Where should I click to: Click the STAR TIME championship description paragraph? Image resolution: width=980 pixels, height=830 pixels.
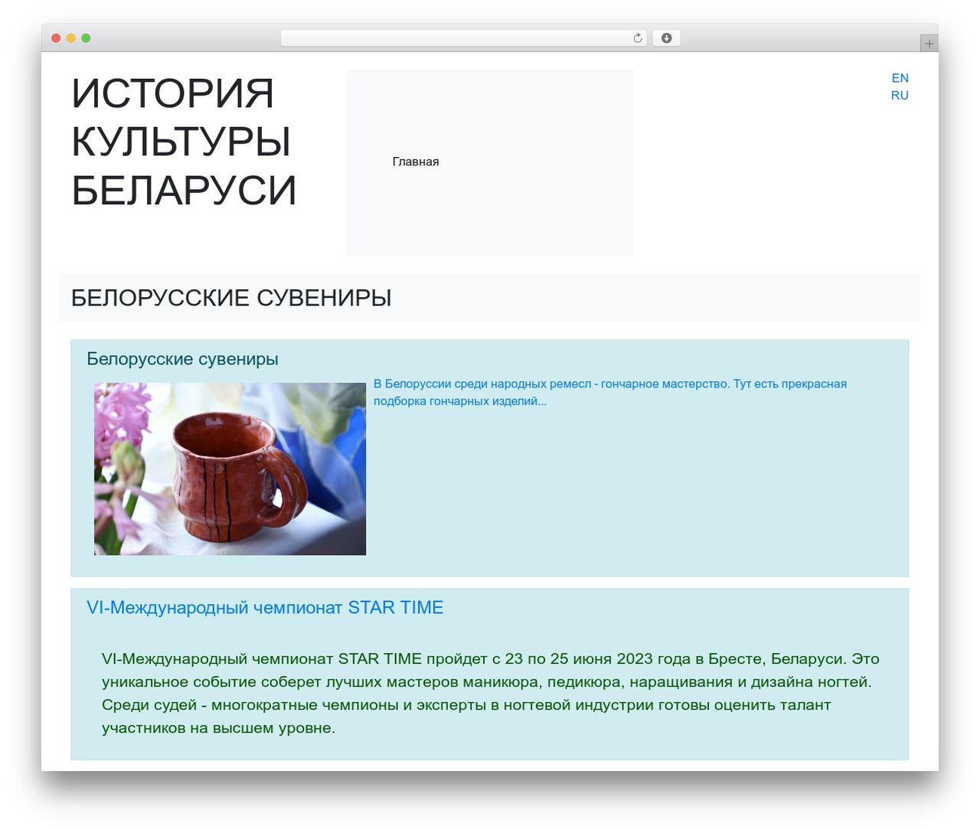[x=490, y=693]
